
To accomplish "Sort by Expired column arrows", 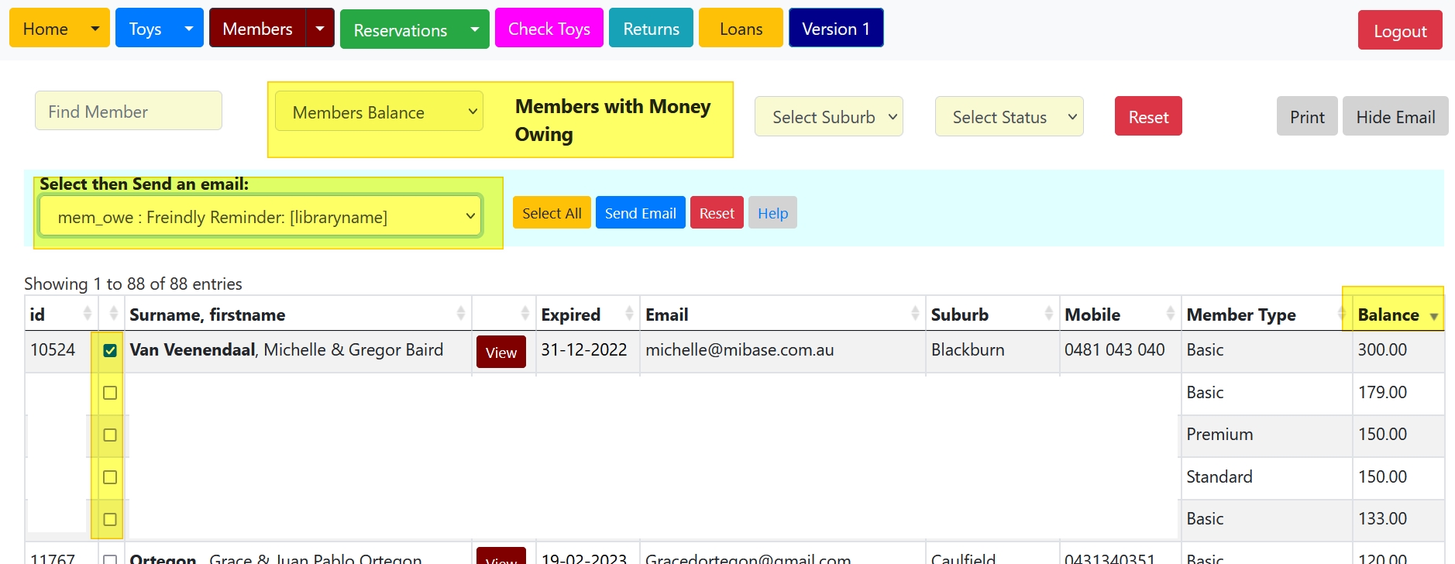I will point(628,314).
